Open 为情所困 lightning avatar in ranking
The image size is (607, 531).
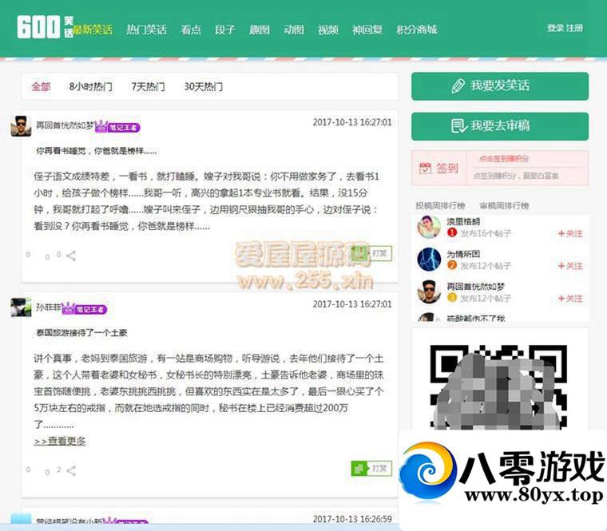(429, 260)
